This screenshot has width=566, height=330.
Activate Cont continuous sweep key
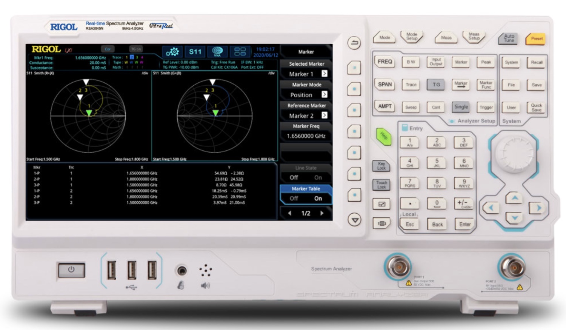pos(436,107)
